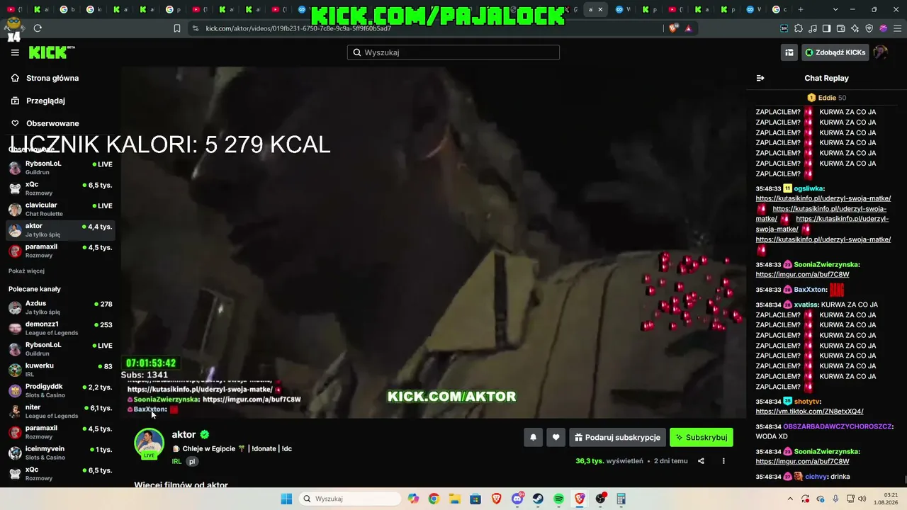907x510 pixels.
Task: Click the browser address bar URL
Action: click(298, 28)
